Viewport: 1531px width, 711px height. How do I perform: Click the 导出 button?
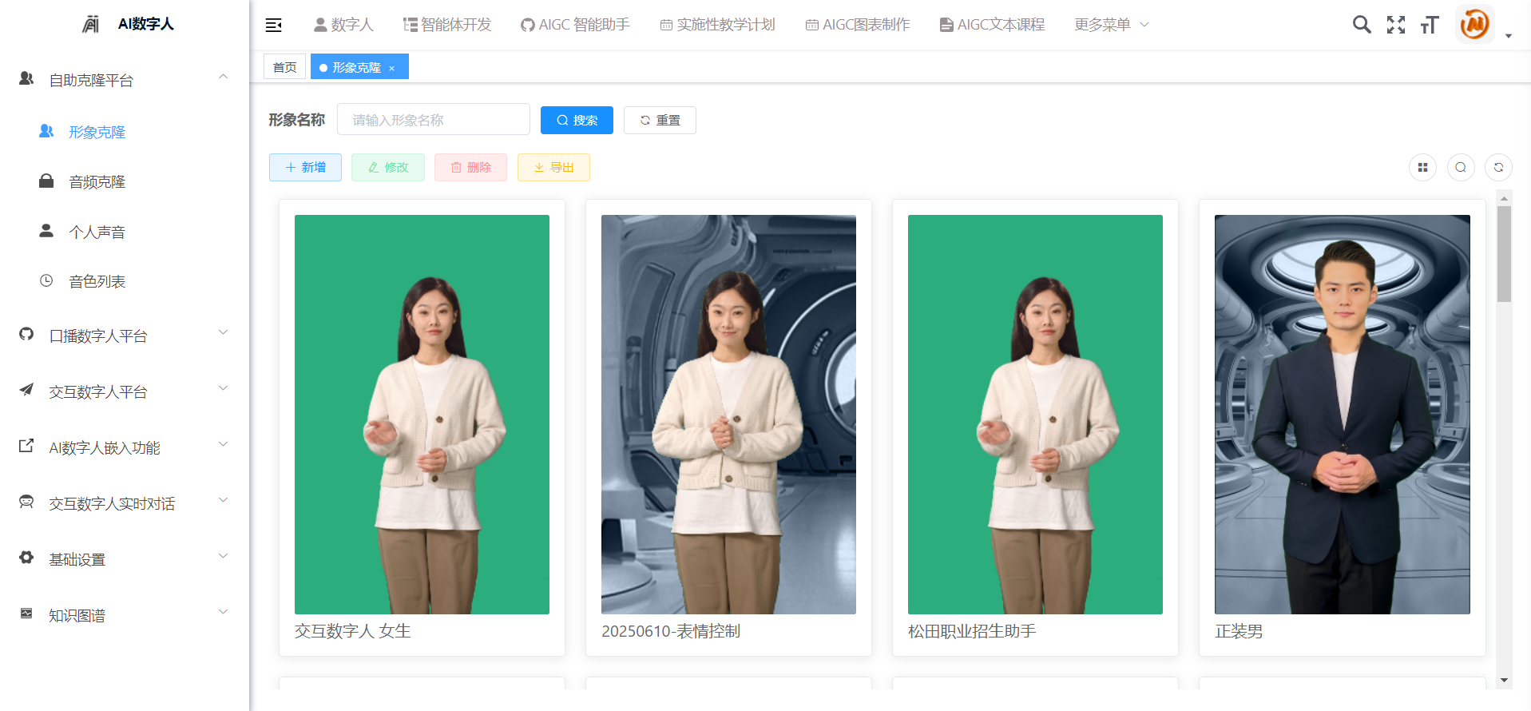coord(553,167)
